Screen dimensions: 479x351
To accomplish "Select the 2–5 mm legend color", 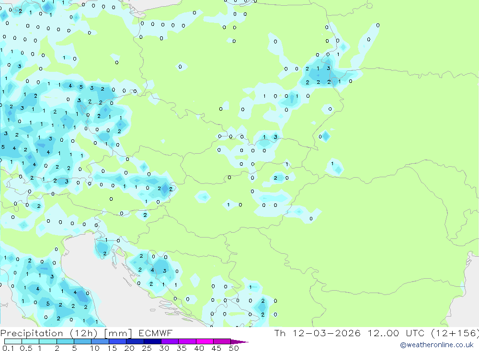I will click(65, 341).
